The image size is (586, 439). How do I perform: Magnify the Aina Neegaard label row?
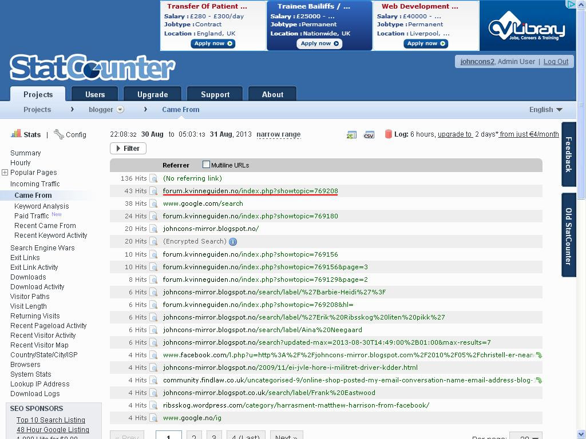coord(153,330)
